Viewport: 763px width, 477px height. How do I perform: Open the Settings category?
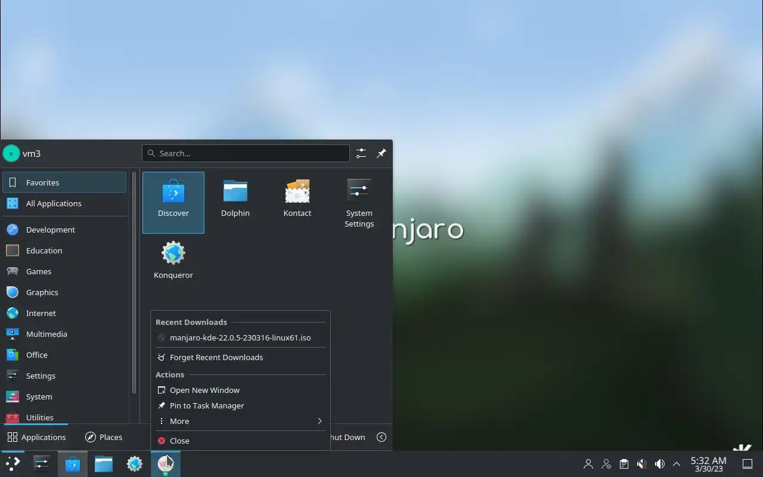pos(64,376)
